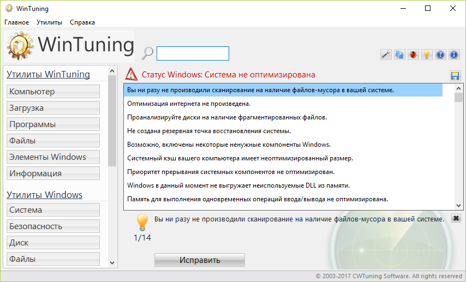Open Файлы under Утилиты WinTuning
Image resolution: width=466 pixels, height=282 pixels.
pyautogui.click(x=53, y=141)
